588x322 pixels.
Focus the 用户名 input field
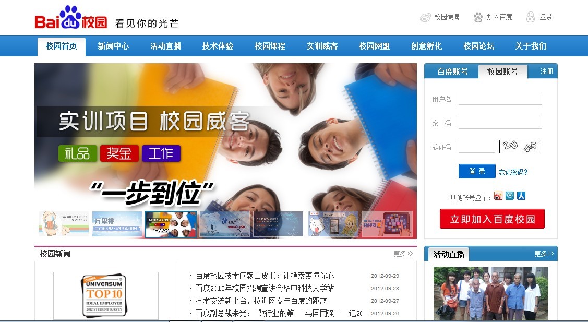point(500,98)
